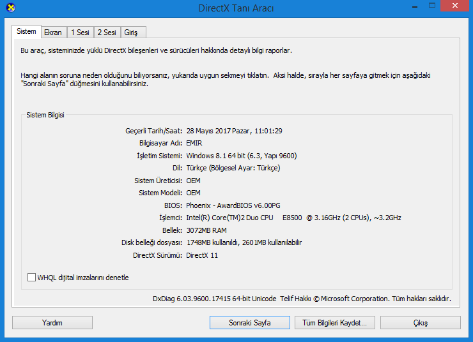Click the İşlemci label
This screenshot has height=342, width=473.
[171, 218]
